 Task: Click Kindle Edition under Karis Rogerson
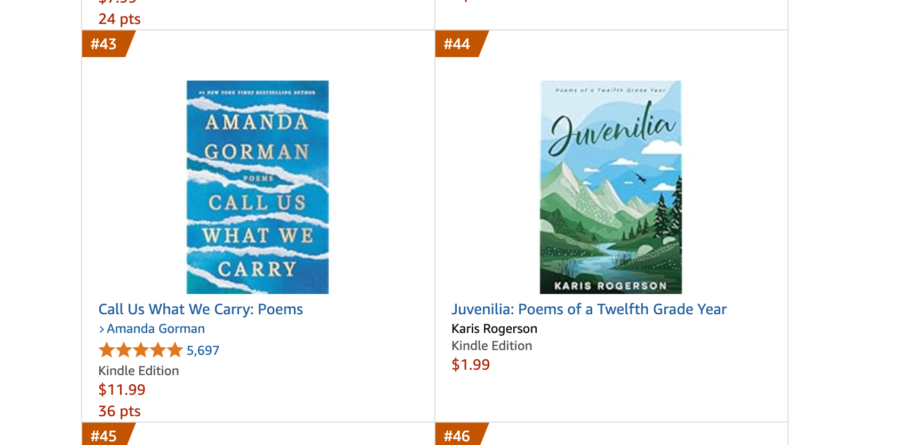[x=492, y=346]
